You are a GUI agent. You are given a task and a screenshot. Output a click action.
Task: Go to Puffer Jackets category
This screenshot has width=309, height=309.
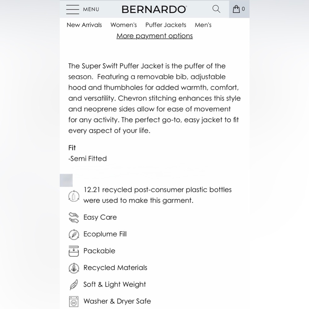tap(166, 25)
